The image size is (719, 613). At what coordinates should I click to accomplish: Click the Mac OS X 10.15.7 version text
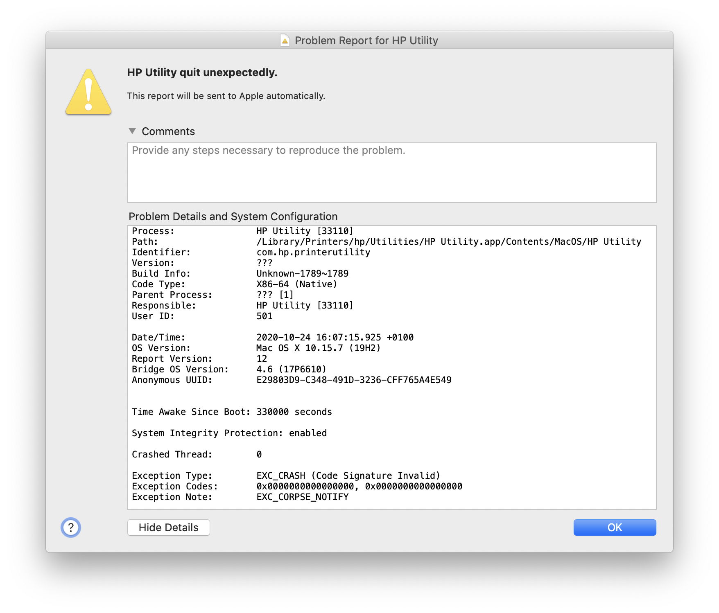318,348
